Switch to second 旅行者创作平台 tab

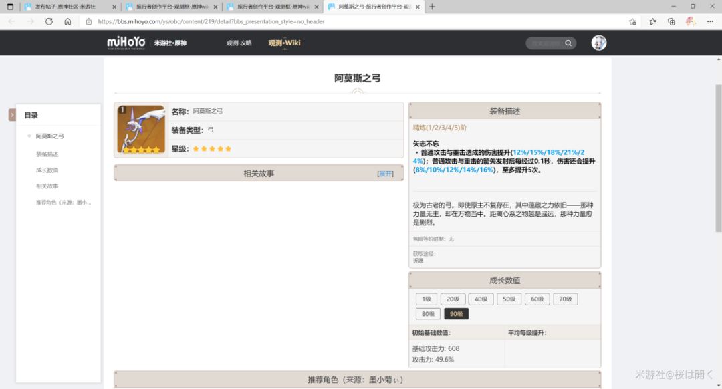click(x=171, y=7)
